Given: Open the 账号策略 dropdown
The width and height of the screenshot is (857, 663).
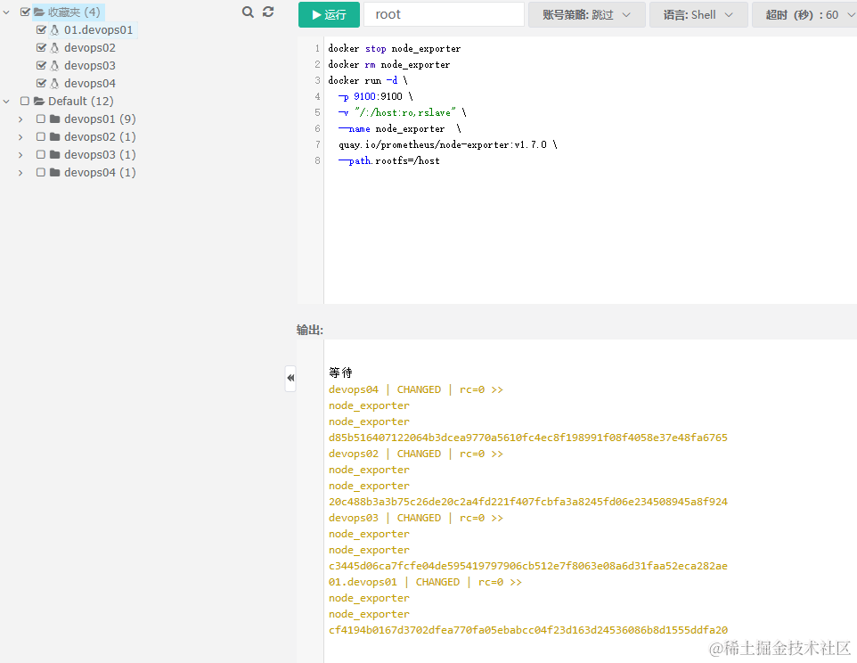Looking at the screenshot, I should point(586,15).
